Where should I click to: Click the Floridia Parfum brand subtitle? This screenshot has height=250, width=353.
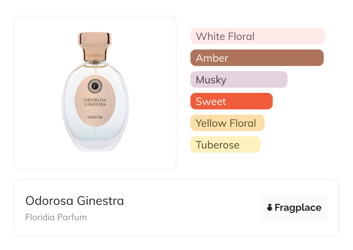point(56,217)
